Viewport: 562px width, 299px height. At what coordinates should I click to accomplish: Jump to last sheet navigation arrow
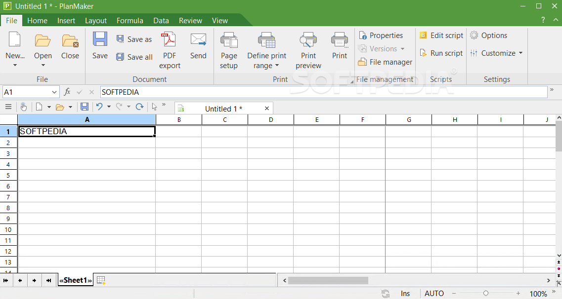coord(49,280)
